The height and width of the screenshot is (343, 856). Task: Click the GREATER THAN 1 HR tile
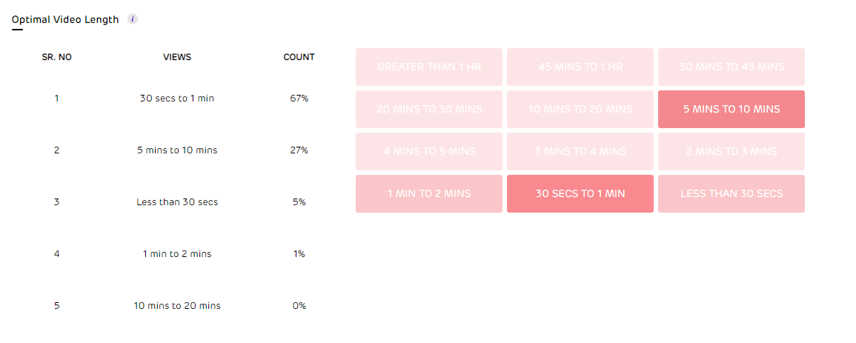coord(429,67)
